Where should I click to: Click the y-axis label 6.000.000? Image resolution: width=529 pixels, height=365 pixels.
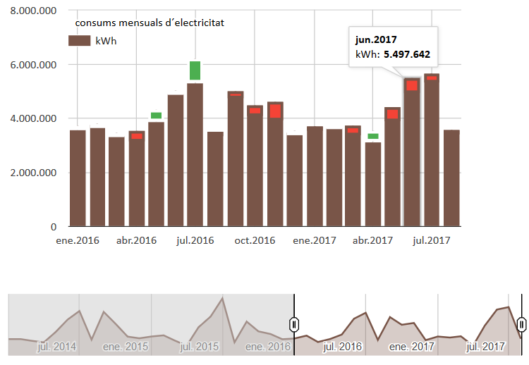tap(33, 65)
